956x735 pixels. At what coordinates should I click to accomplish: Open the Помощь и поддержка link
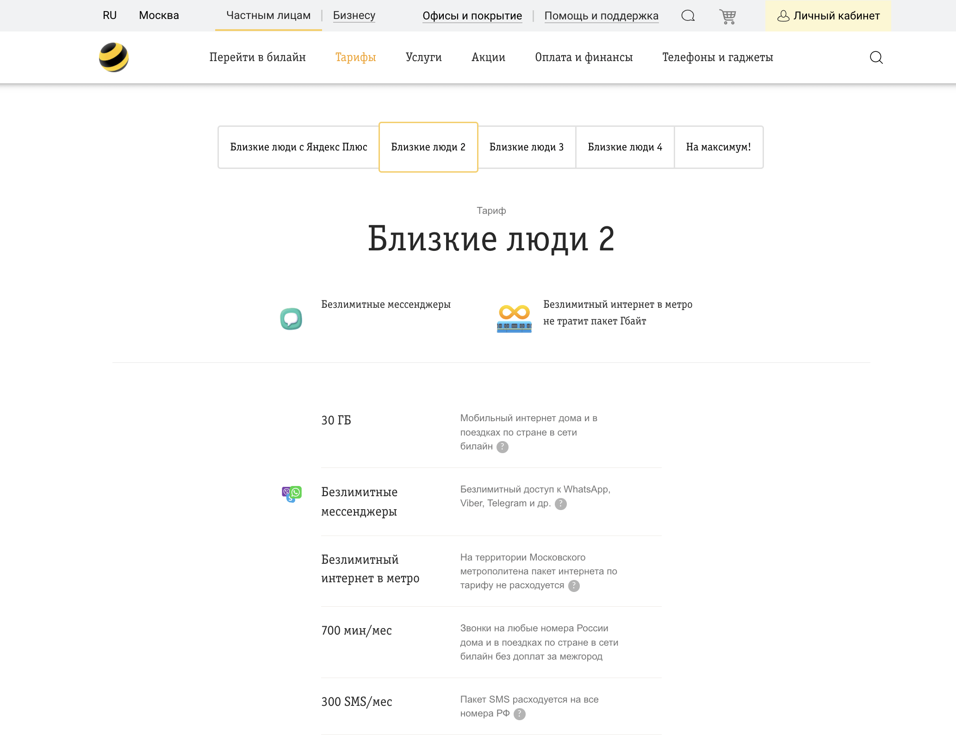(602, 15)
